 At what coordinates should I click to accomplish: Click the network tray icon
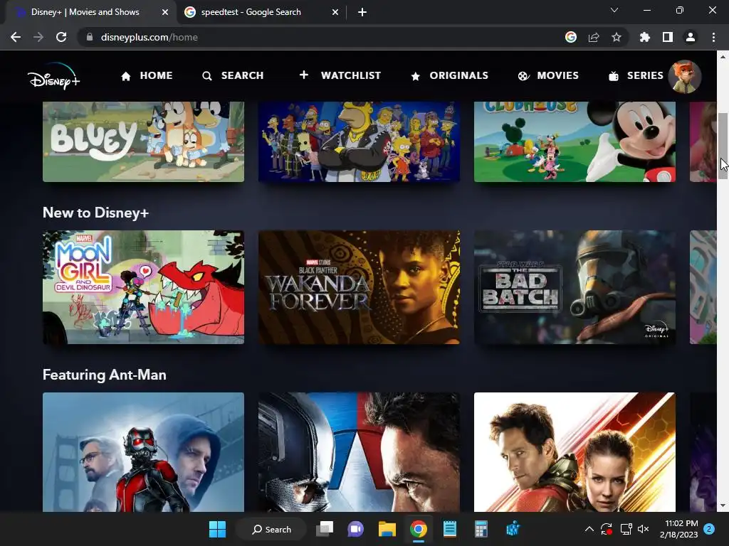tap(626, 529)
